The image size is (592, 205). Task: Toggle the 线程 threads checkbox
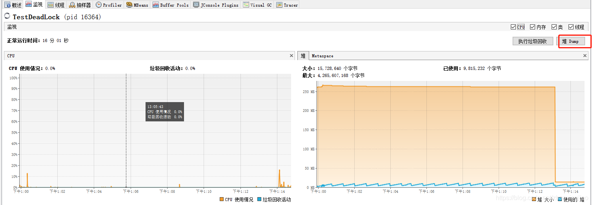point(571,27)
